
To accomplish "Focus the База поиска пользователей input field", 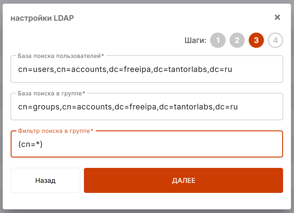I will 147,69.
